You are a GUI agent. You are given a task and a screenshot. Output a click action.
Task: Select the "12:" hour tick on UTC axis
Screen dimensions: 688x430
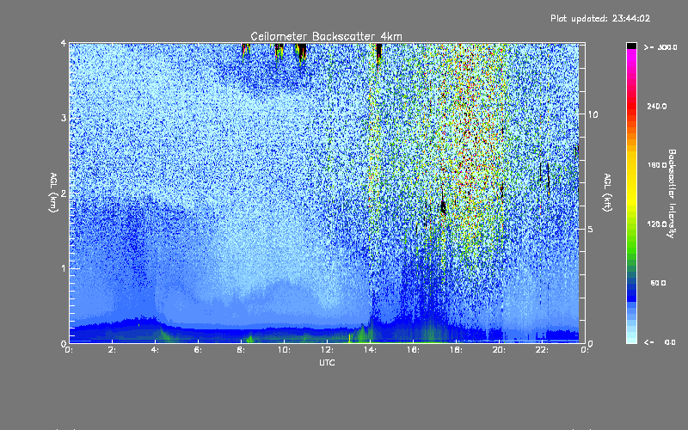tap(328, 350)
